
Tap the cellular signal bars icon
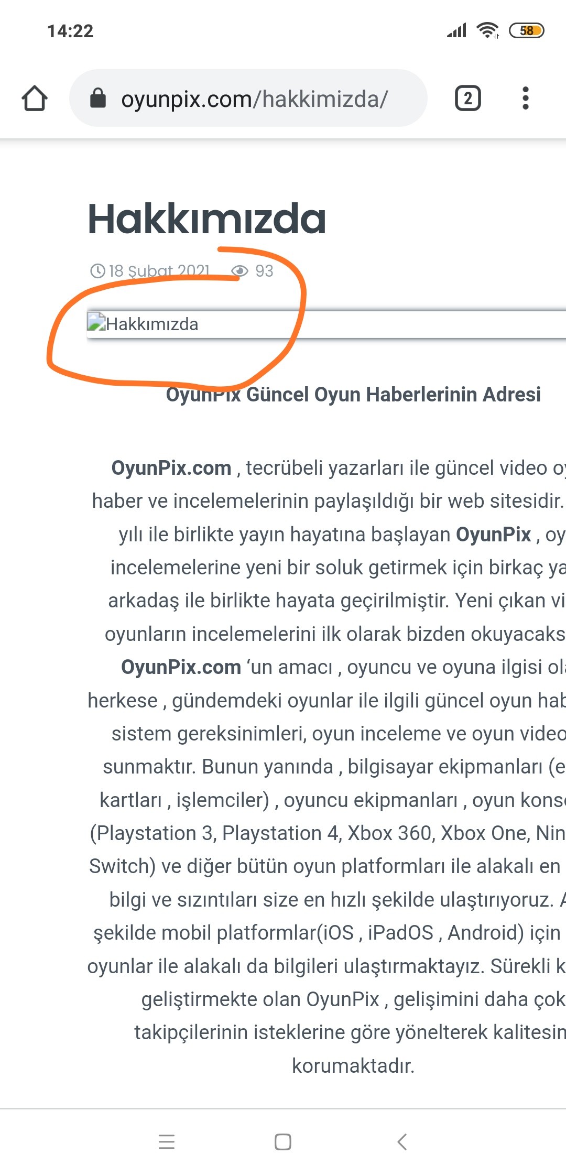tap(456, 30)
